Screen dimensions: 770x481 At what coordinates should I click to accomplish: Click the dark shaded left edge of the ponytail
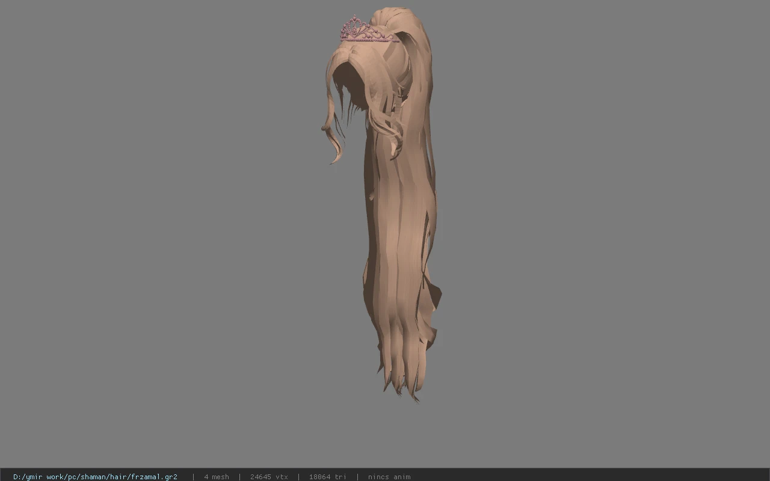click(x=367, y=240)
